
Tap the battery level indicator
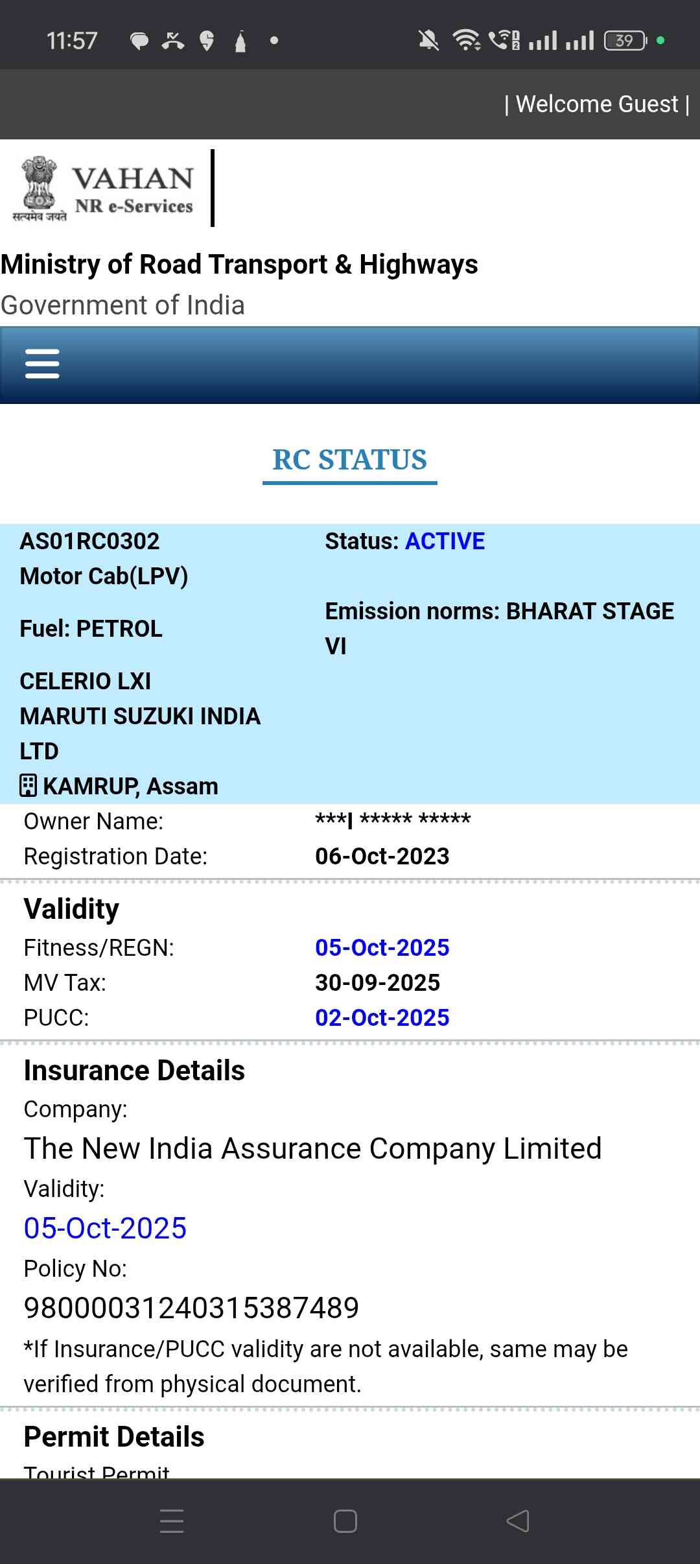pyautogui.click(x=625, y=41)
